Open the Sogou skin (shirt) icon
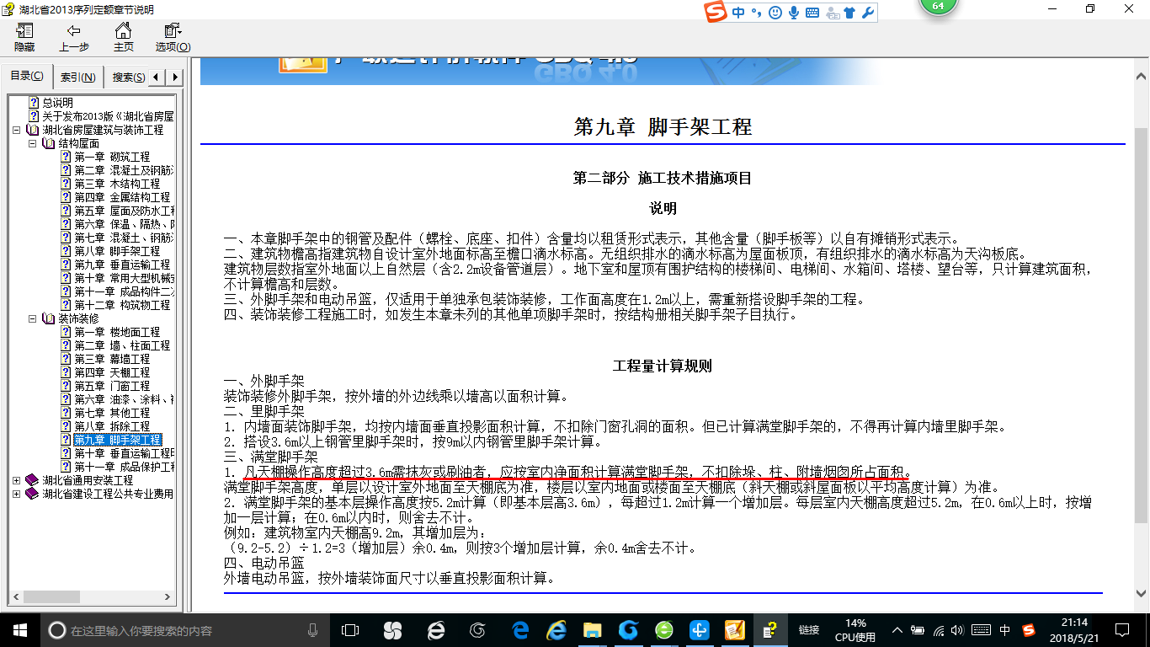1150x647 pixels. click(x=849, y=13)
